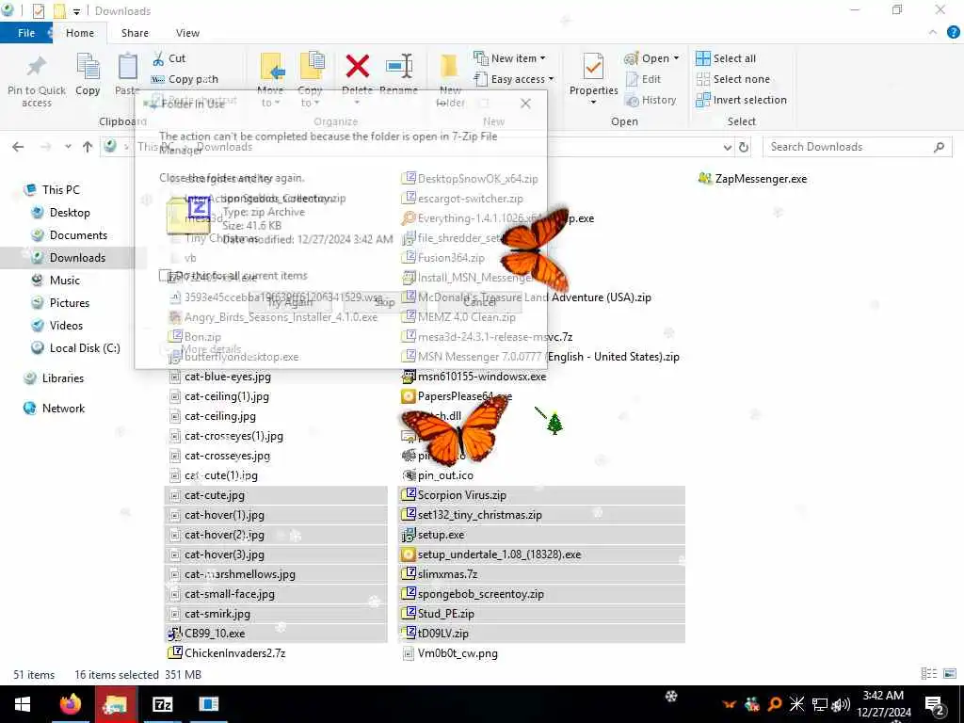Click the red Delete icon
The image size is (964, 723).
point(357,67)
